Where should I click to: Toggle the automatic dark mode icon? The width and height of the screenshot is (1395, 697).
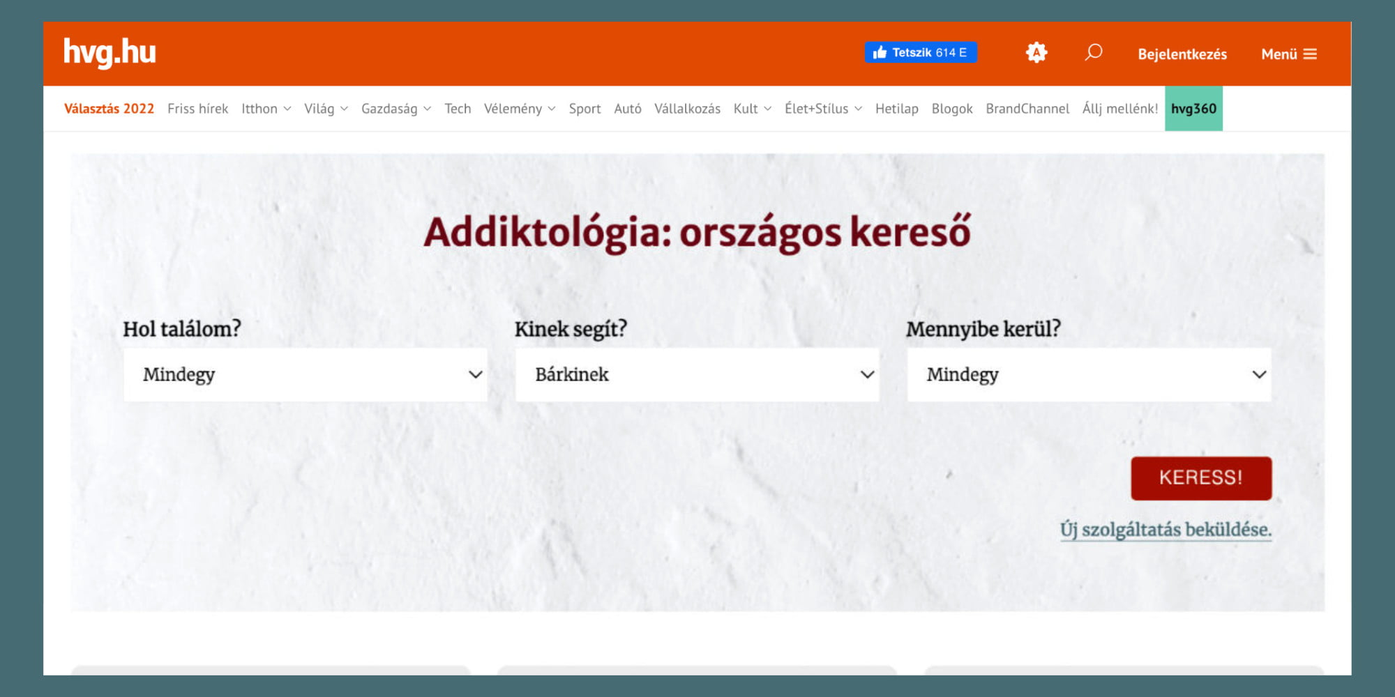[1036, 52]
